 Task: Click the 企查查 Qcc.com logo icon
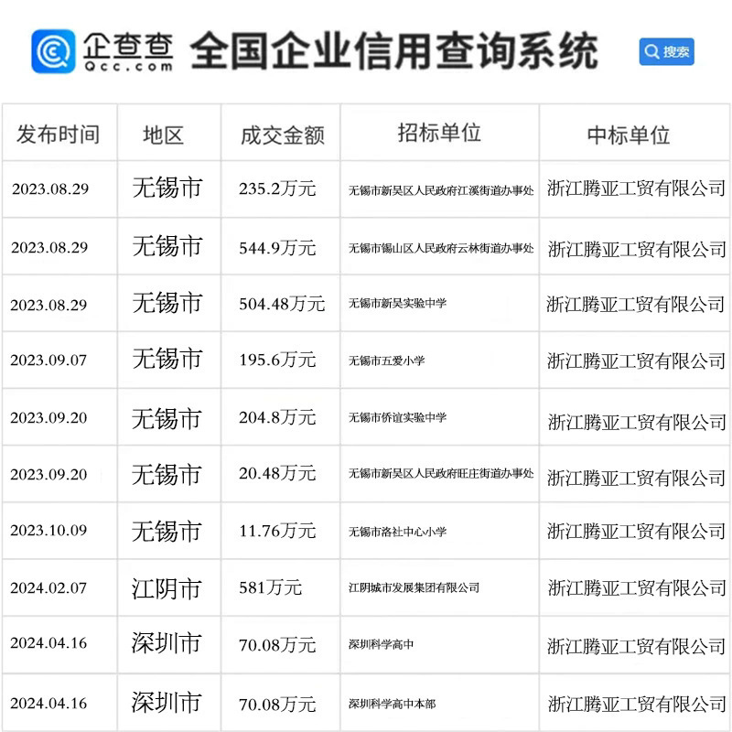[x=53, y=51]
